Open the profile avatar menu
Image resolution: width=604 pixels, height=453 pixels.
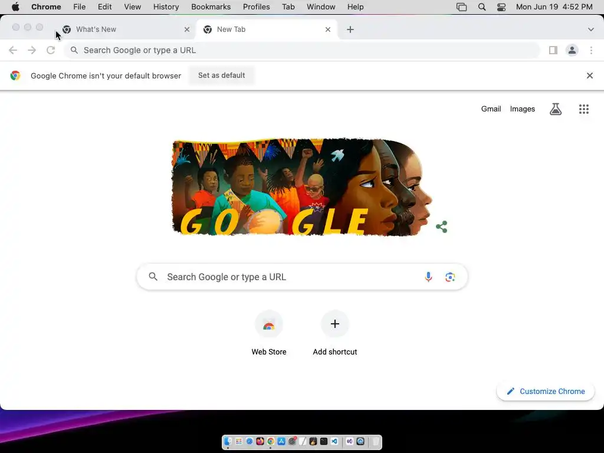coord(572,50)
